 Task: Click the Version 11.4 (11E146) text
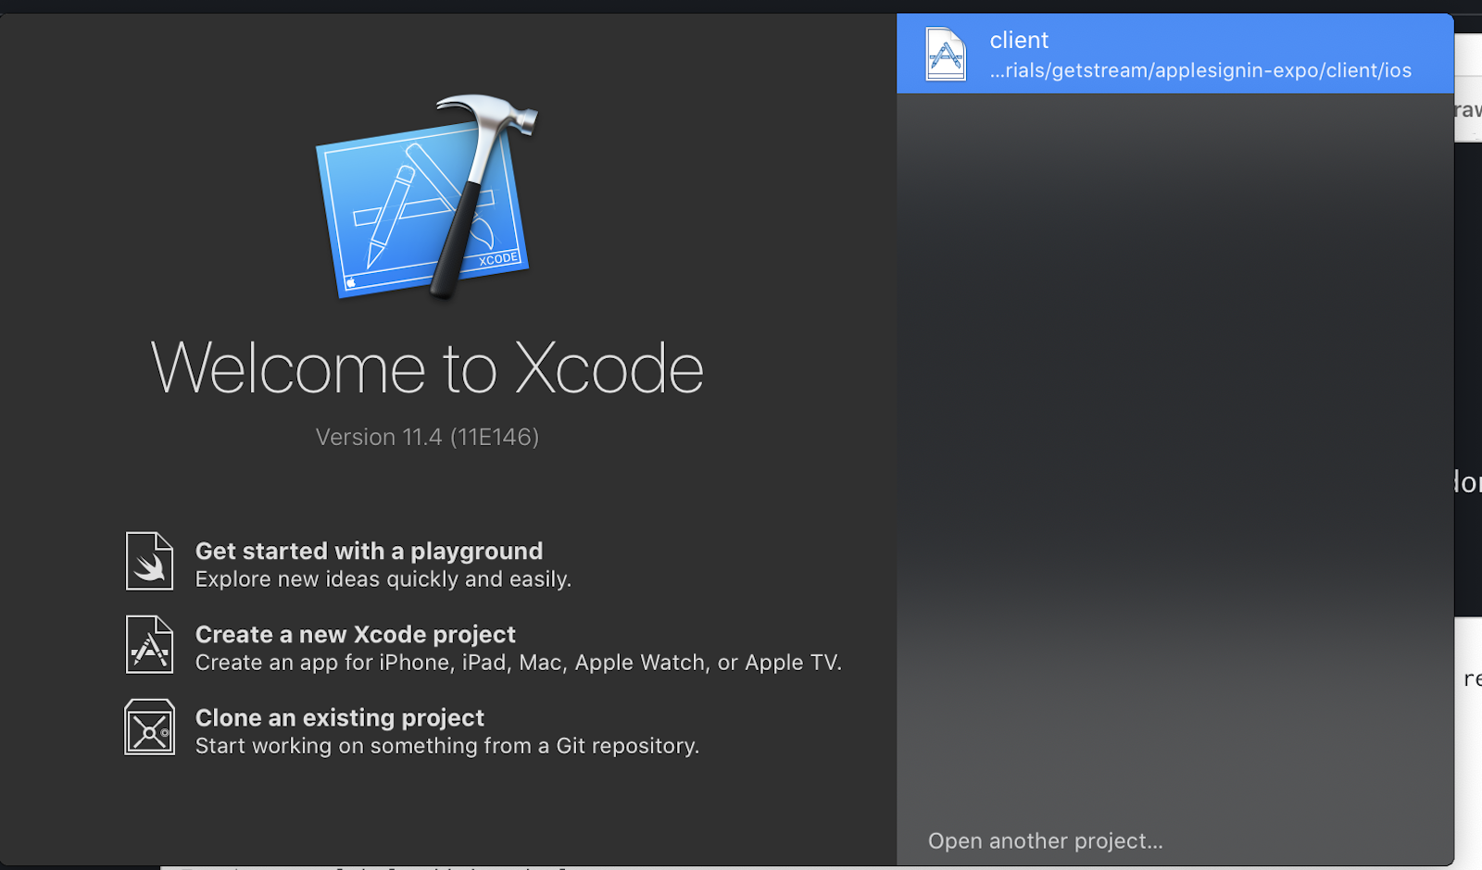pyautogui.click(x=427, y=437)
